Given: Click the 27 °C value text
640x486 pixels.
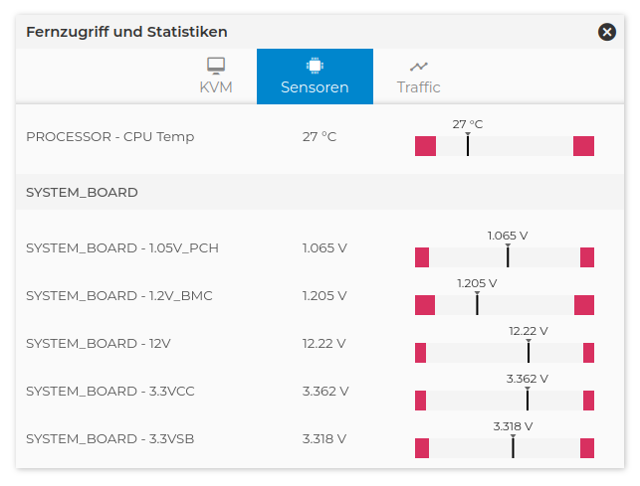Looking at the screenshot, I should coord(320,136).
